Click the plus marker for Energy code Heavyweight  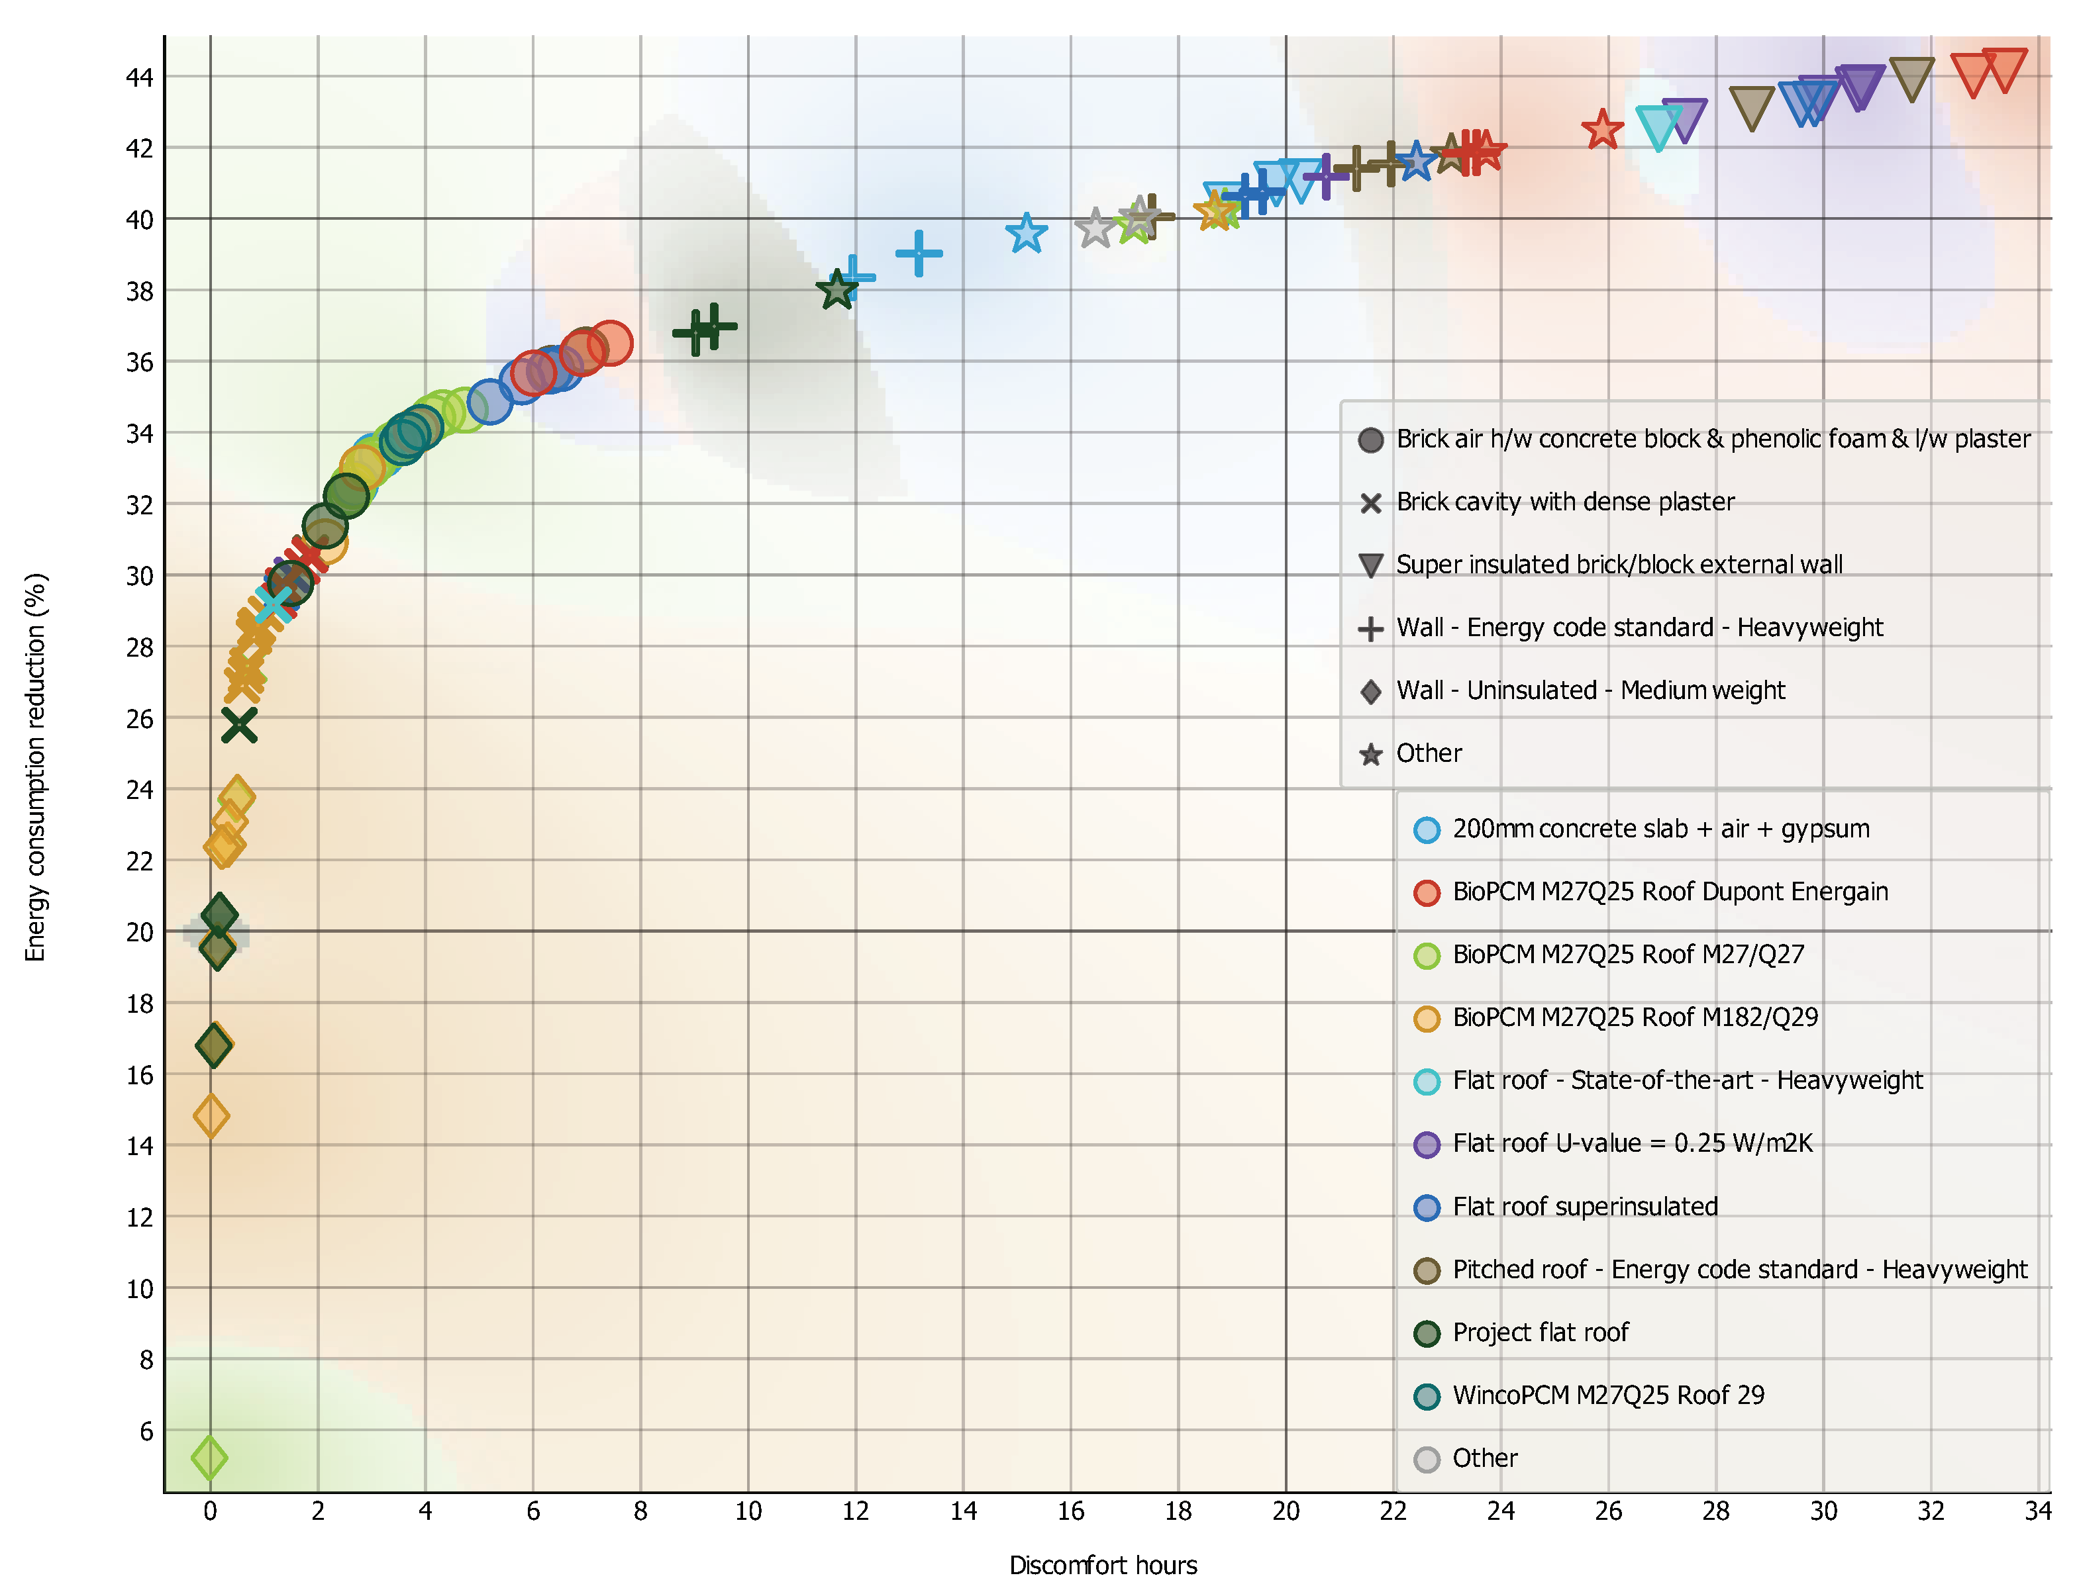(x=1370, y=629)
